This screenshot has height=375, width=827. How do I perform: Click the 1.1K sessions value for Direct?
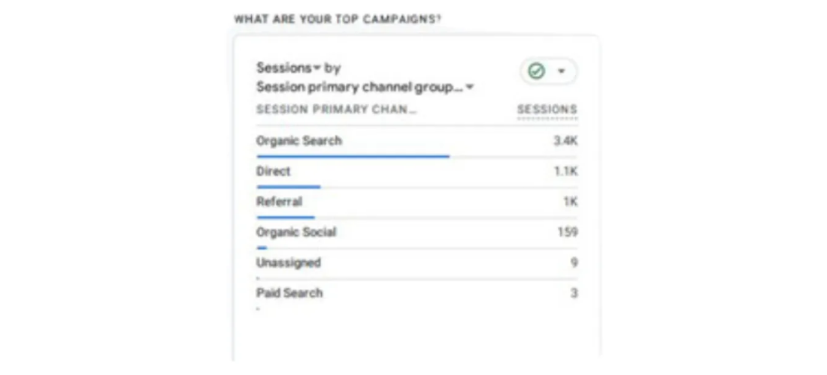[x=565, y=172]
